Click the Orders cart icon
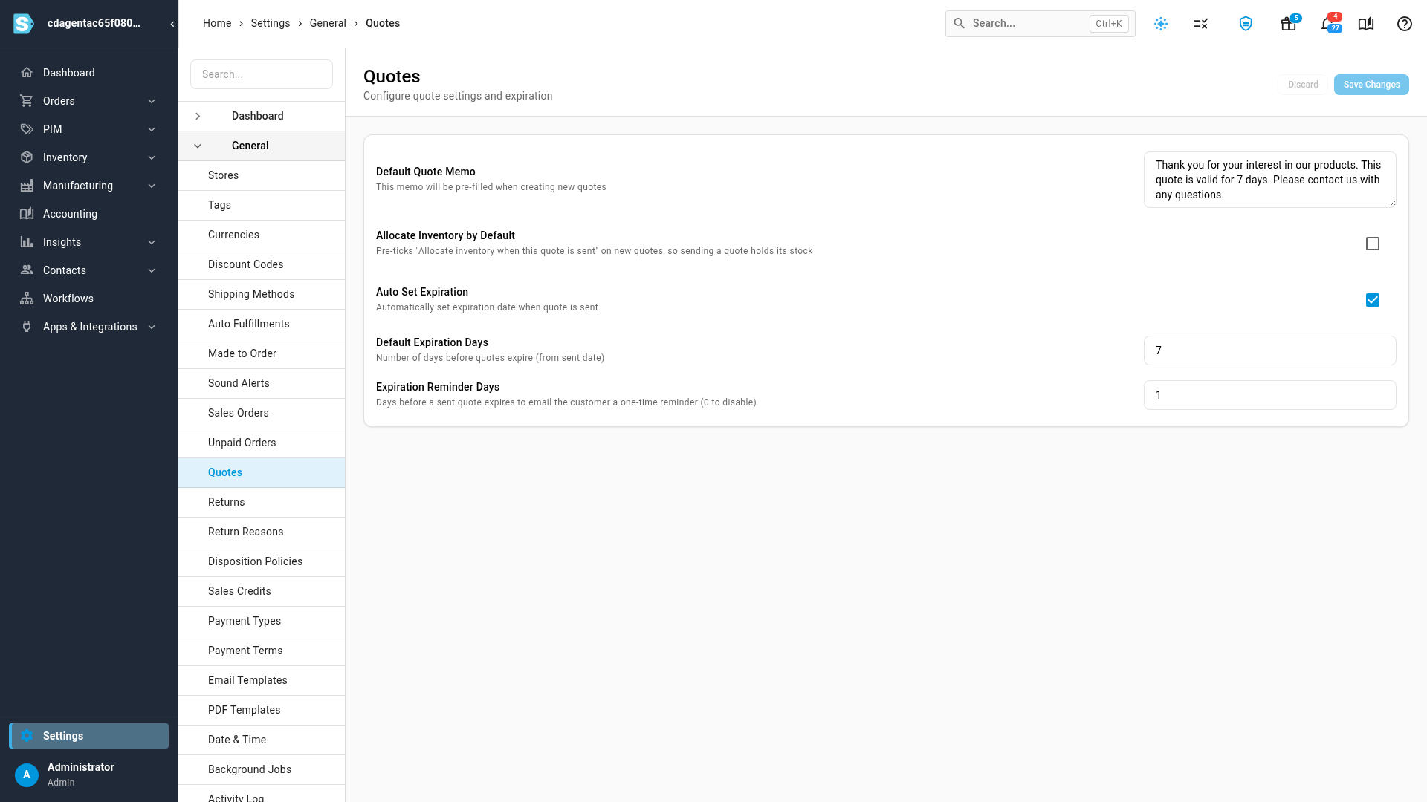The image size is (1427, 802). [27, 101]
